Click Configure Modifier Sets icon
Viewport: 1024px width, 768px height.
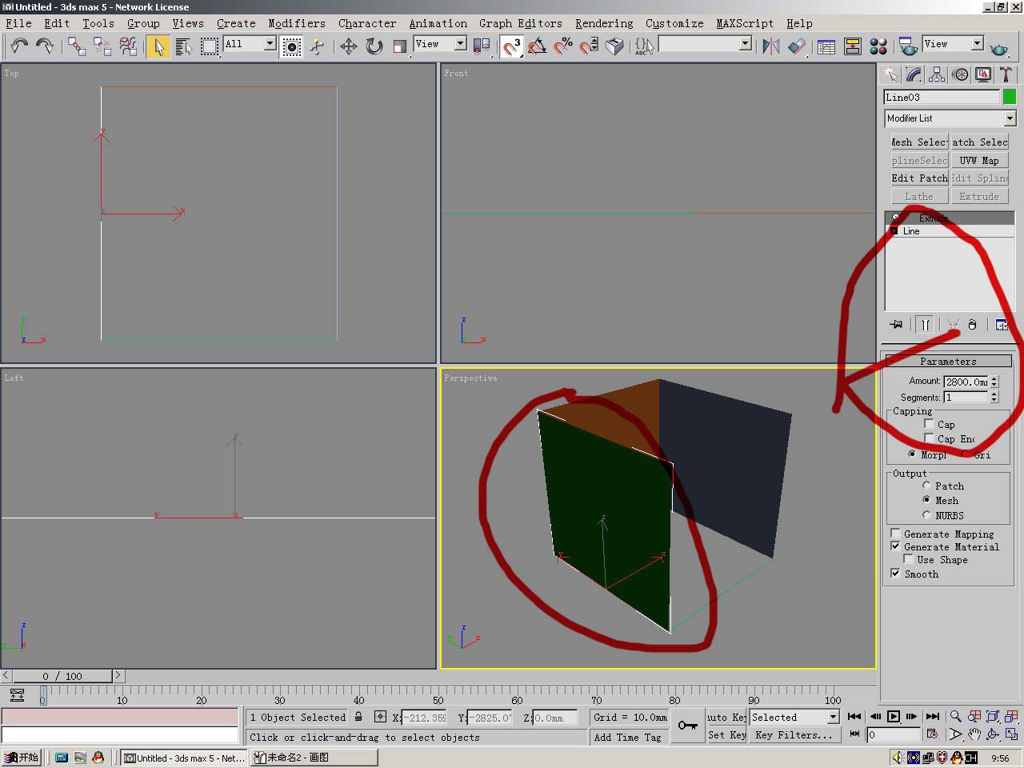coord(1001,324)
